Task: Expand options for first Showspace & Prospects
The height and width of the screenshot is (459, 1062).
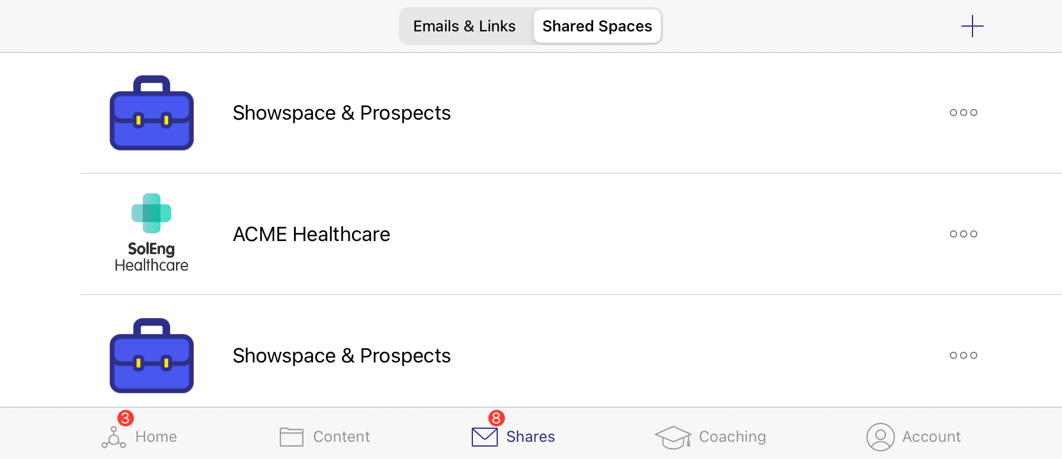Action: click(963, 113)
